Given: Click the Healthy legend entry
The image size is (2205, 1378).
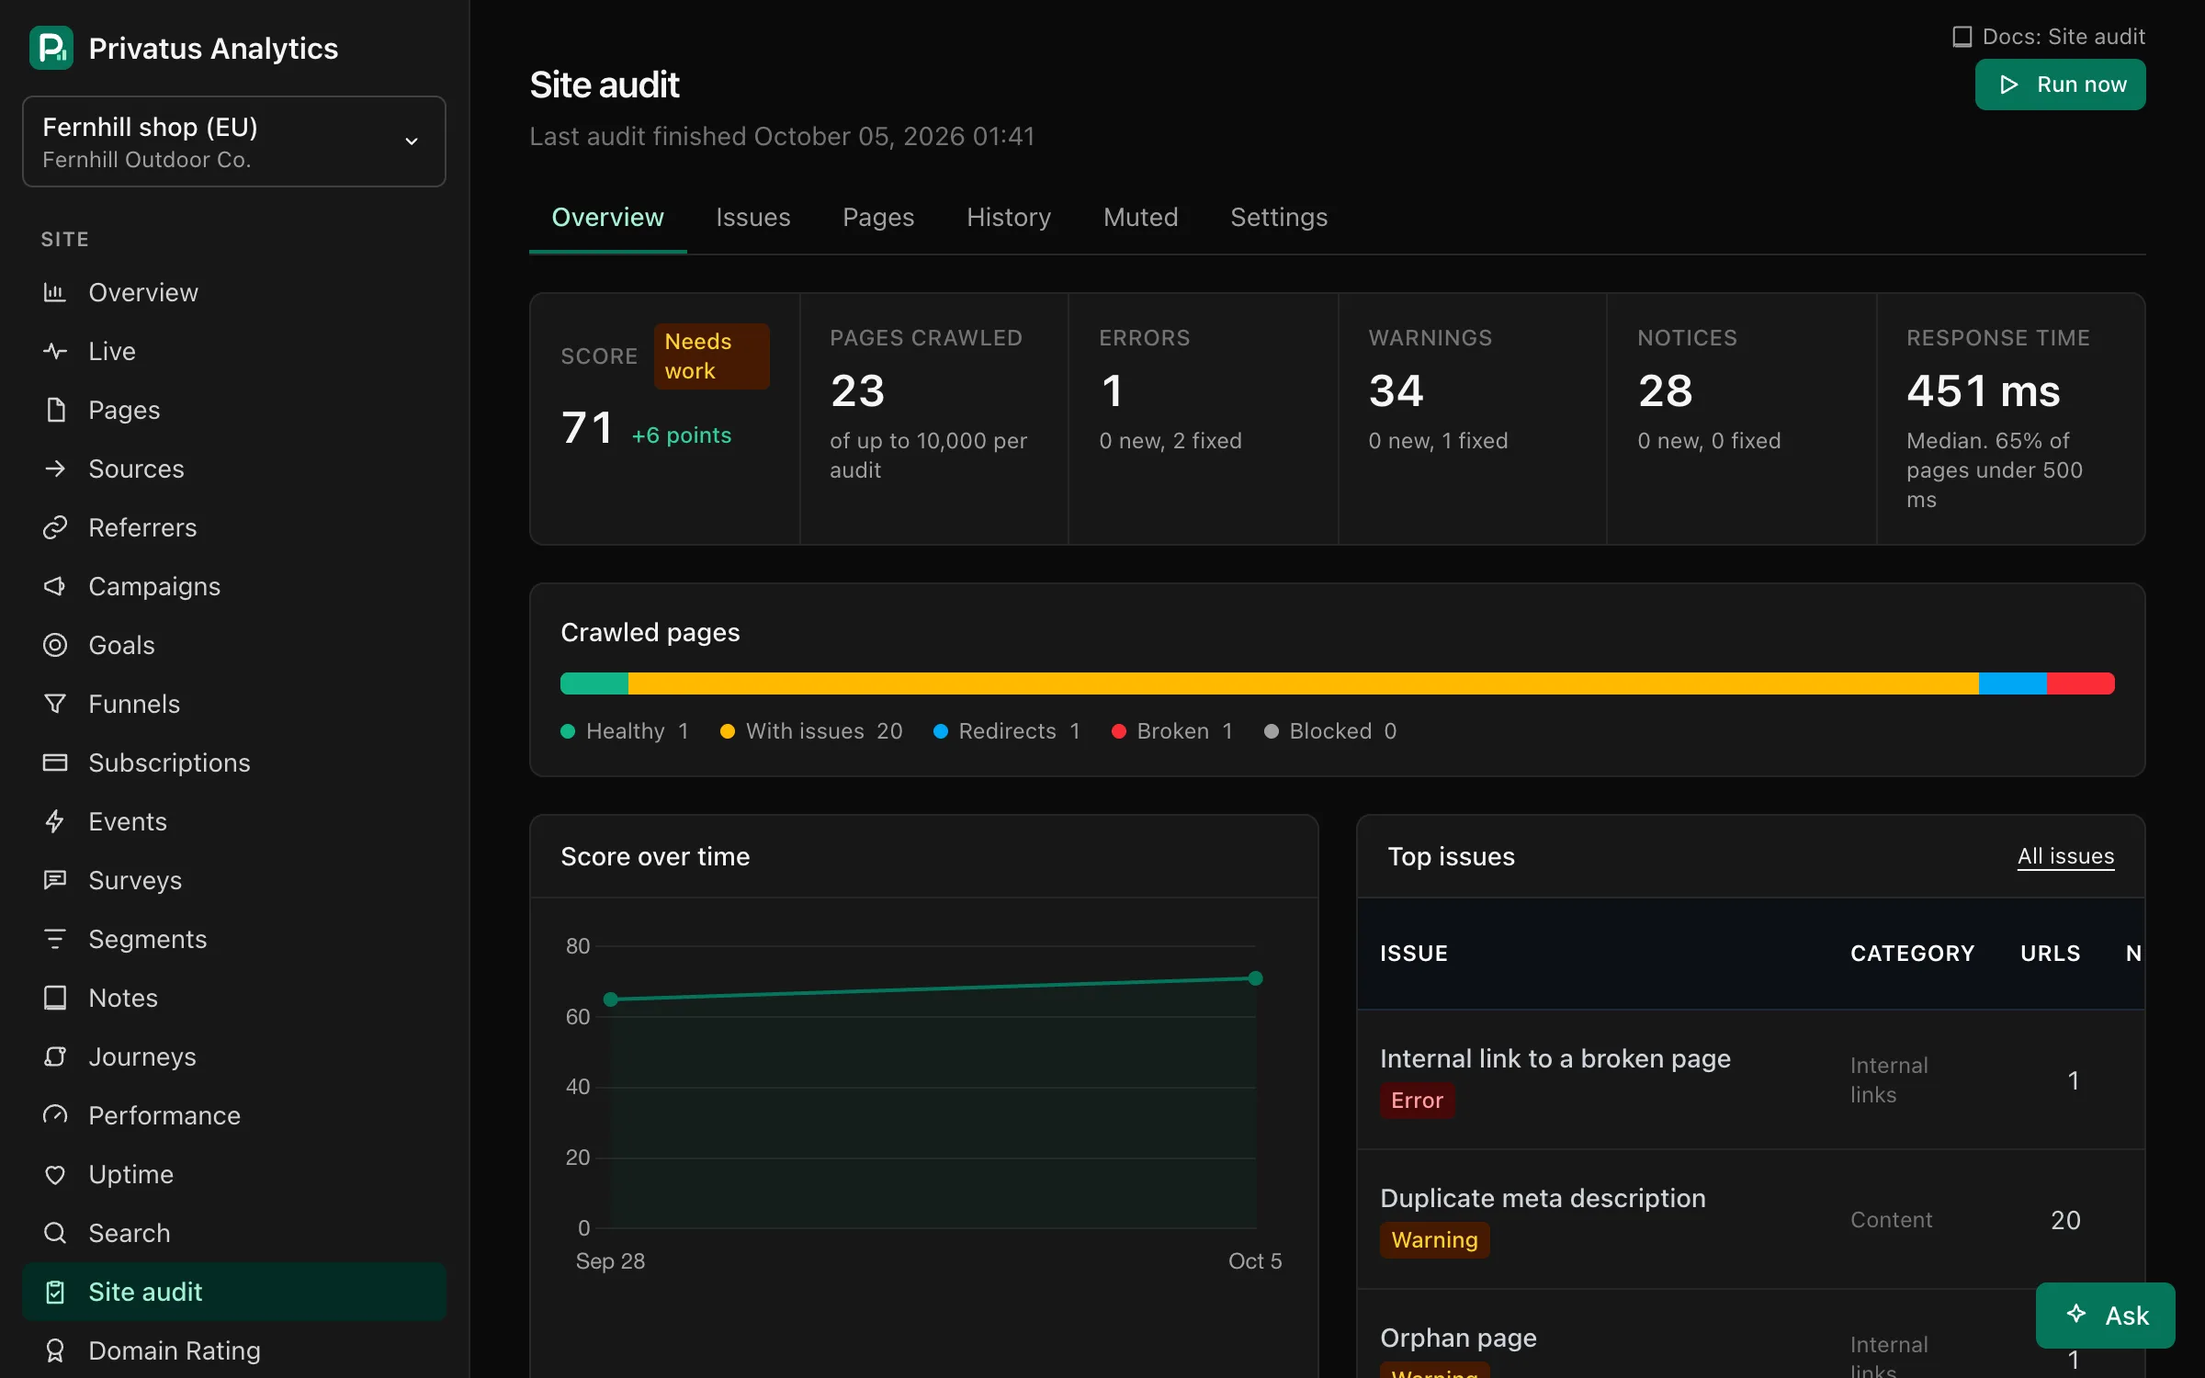Looking at the screenshot, I should click(x=625, y=731).
